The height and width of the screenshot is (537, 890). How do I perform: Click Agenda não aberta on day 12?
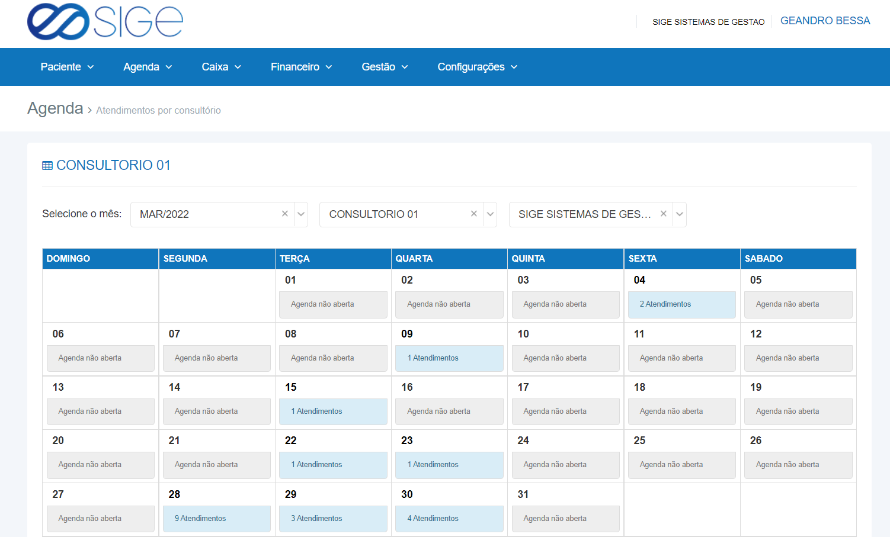[x=798, y=358]
